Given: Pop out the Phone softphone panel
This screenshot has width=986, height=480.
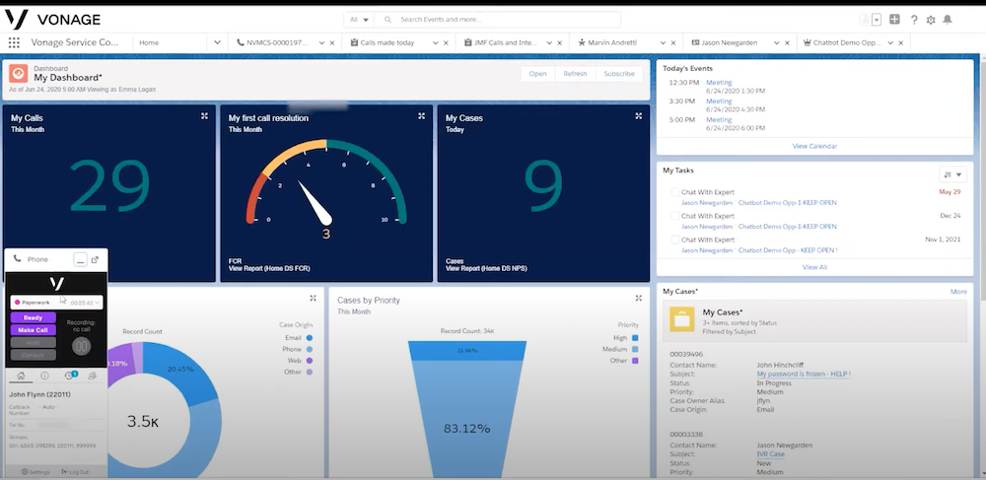Looking at the screenshot, I should (95, 259).
